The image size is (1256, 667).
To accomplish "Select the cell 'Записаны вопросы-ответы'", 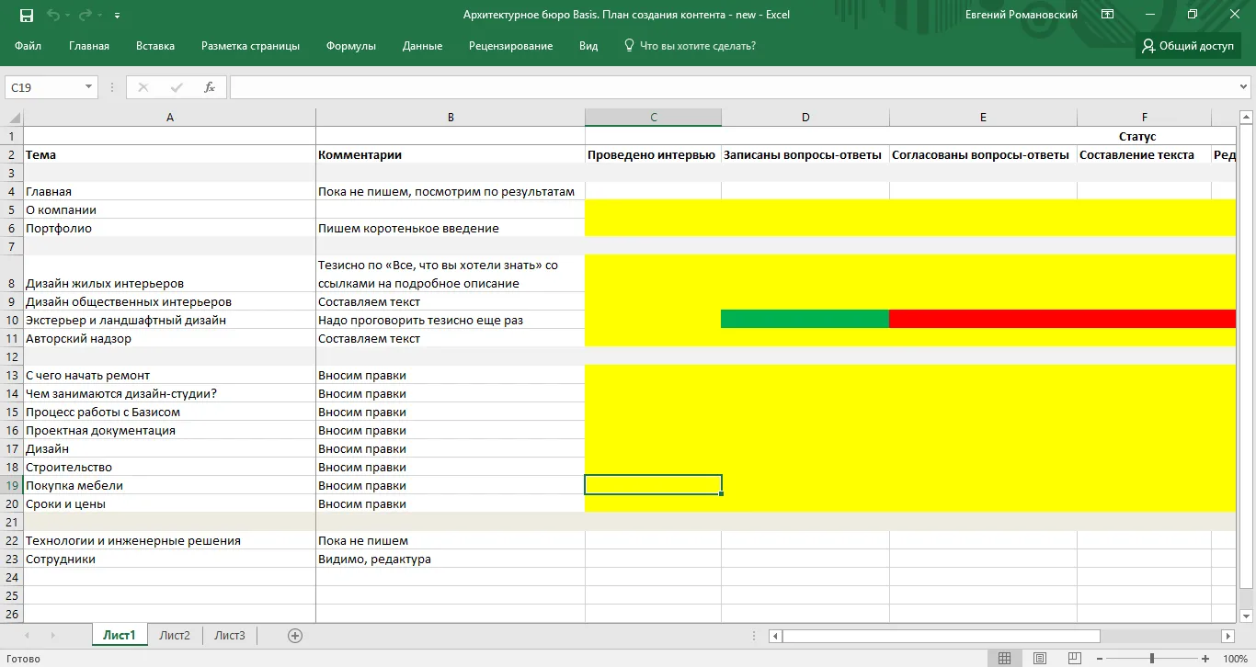I will (x=805, y=154).
